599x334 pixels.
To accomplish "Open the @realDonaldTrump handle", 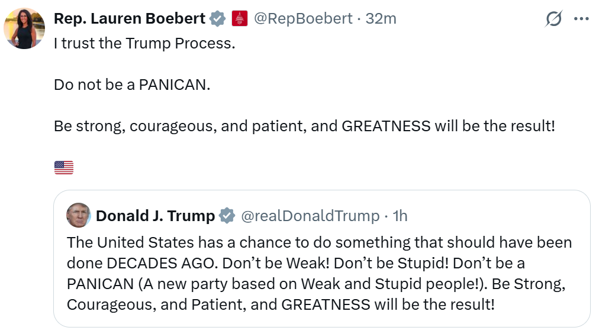I will pyautogui.click(x=310, y=216).
